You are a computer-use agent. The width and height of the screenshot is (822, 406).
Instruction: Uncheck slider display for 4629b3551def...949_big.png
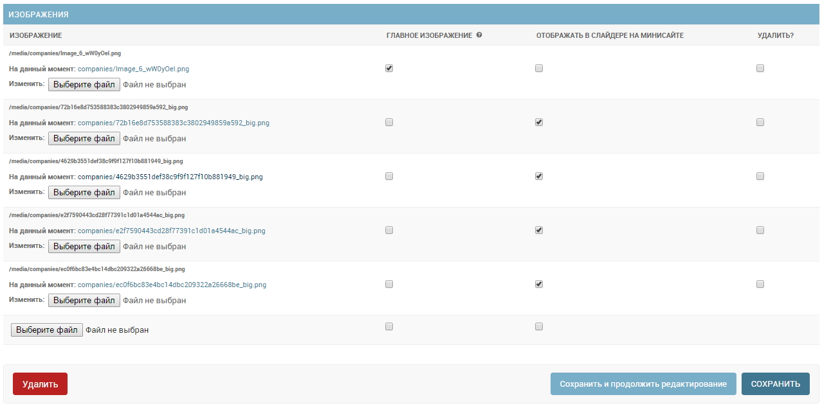(539, 176)
